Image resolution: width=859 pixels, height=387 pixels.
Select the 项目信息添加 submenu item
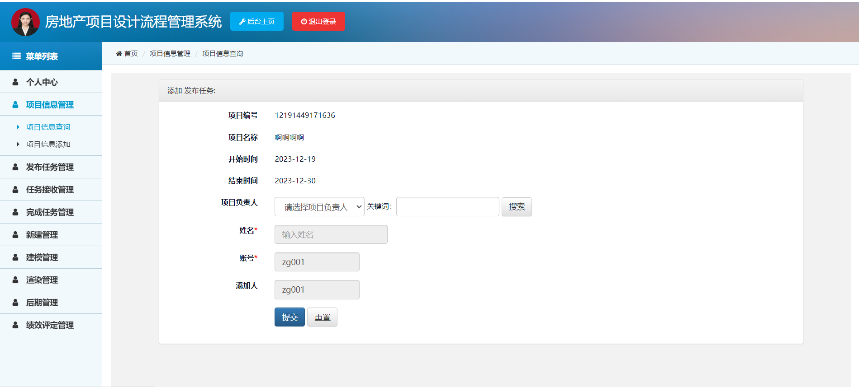(48, 144)
